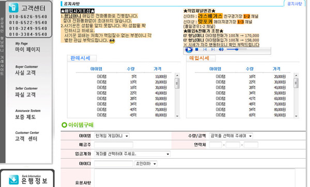The width and height of the screenshot is (310, 187).
Task: Click the 은행정보 download icon
Action: 13,180
